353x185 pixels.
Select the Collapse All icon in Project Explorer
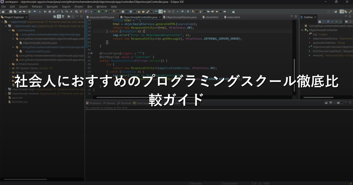click(x=55, y=17)
